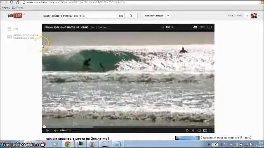Skip to previous playlist video
The width and height of the screenshot is (264, 148).
coord(163,27)
